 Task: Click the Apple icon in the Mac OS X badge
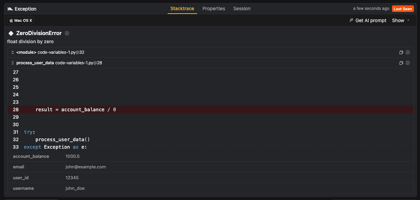tap(12, 20)
